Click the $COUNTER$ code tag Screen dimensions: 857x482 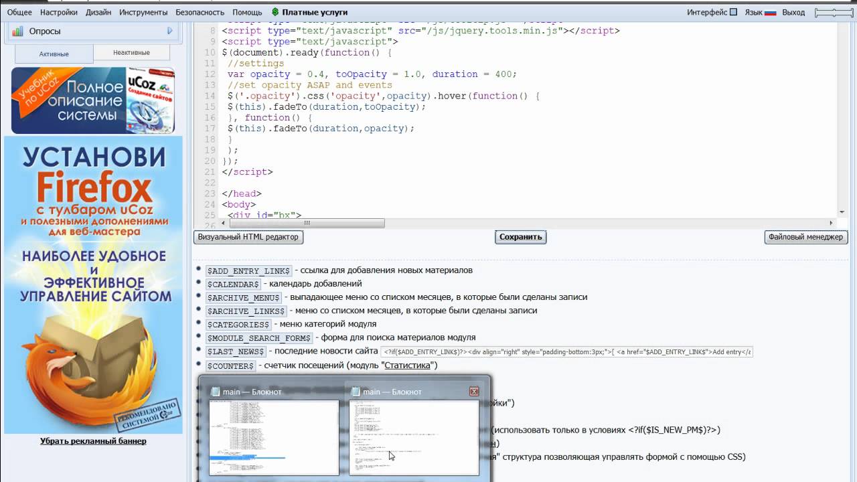230,365
